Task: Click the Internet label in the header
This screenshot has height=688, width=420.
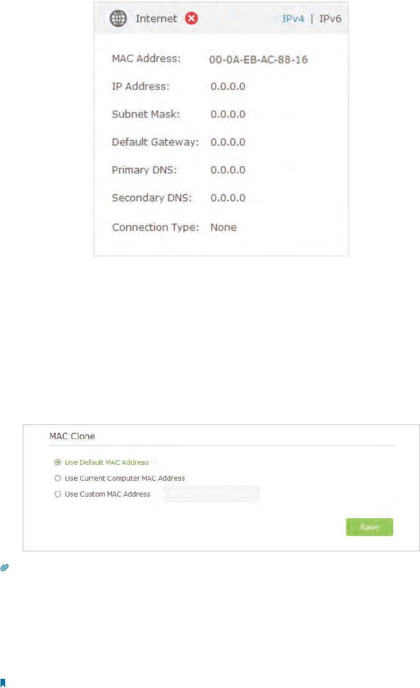Action: [157, 19]
